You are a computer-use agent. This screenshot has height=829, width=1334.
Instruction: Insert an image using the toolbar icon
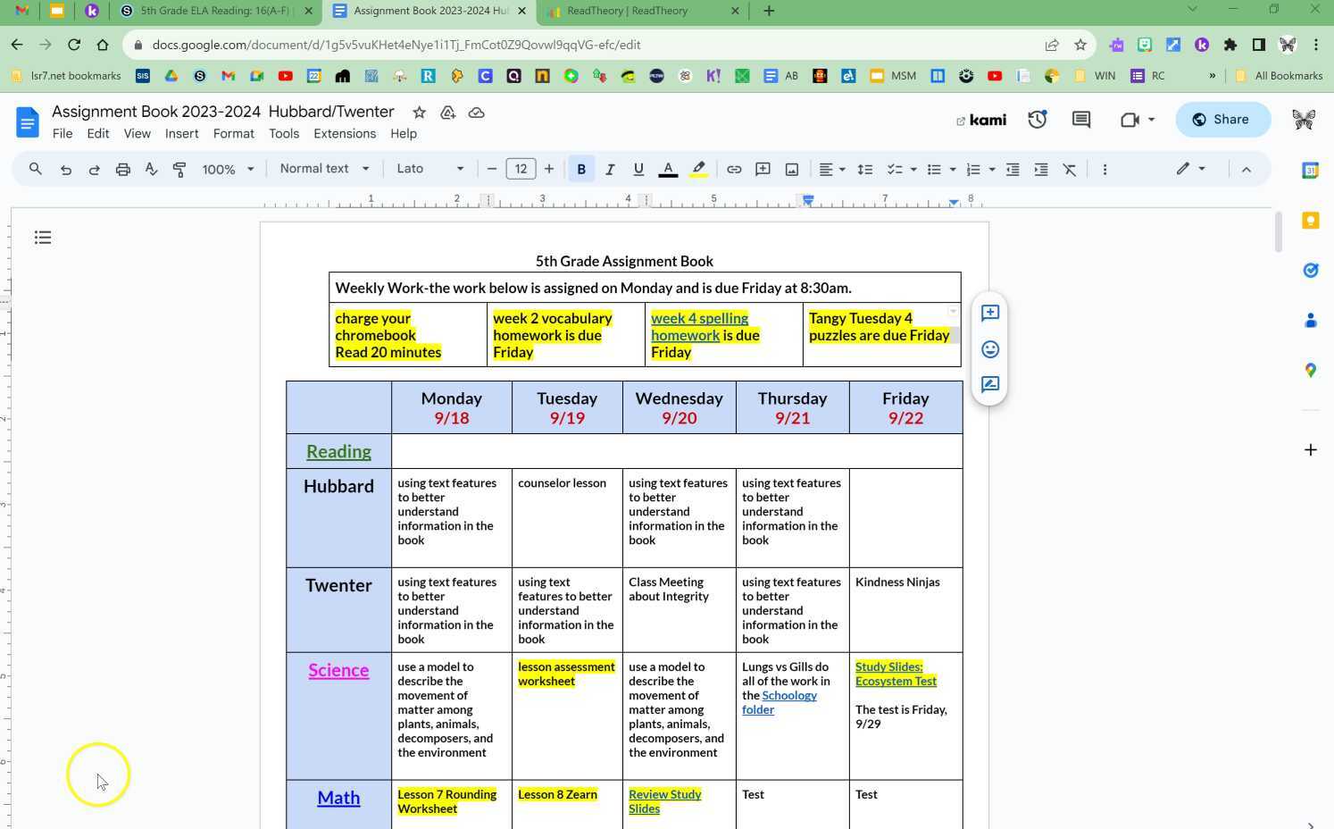tap(791, 169)
